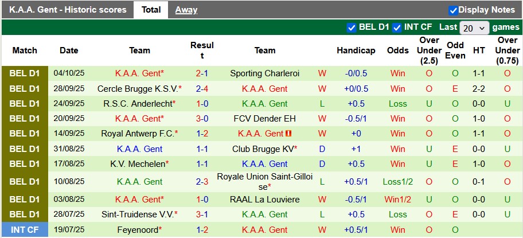Click RAAL La Louviere team name

click(264, 200)
